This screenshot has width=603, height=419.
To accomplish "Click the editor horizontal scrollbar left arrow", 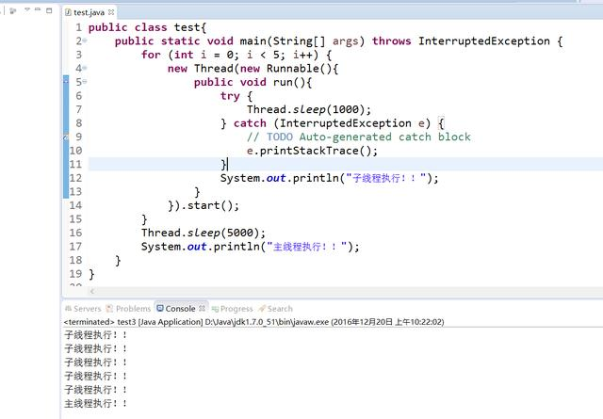I will point(92,291).
